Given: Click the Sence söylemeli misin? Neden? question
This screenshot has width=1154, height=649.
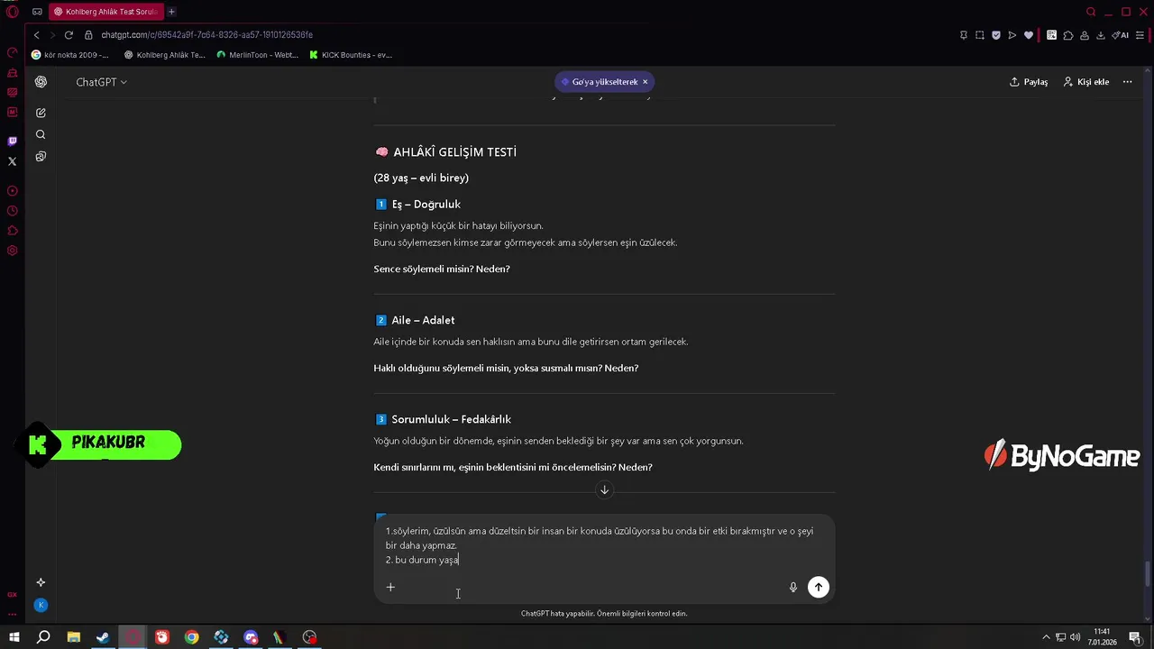Looking at the screenshot, I should click(x=442, y=269).
